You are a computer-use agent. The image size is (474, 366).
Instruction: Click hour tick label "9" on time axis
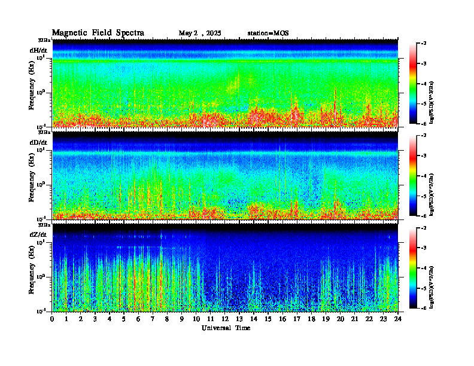click(x=181, y=319)
